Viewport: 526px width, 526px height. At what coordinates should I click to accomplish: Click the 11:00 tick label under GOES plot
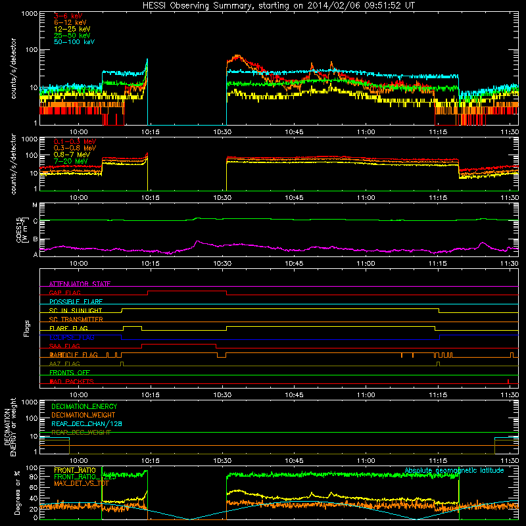click(366, 264)
